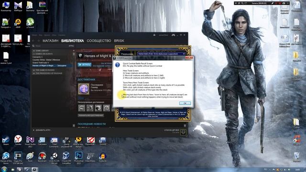Viewport: 306px width, 172px height.
Task: Select Grand Theft Auto V in game list
Action: click(41, 63)
